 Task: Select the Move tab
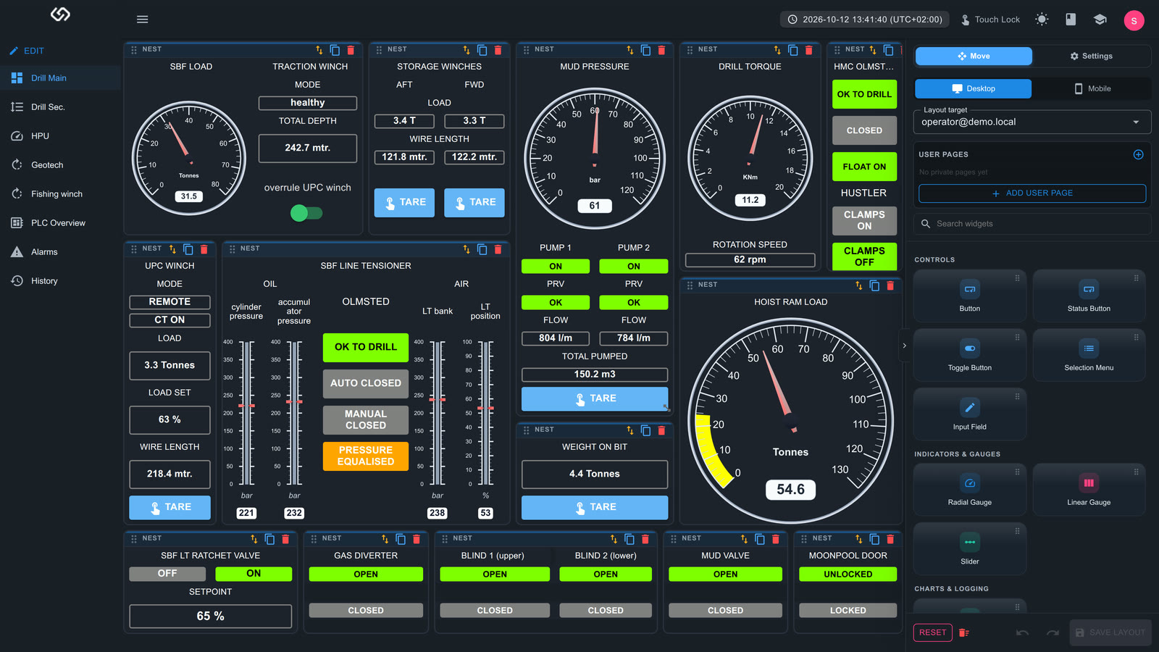[x=974, y=56]
